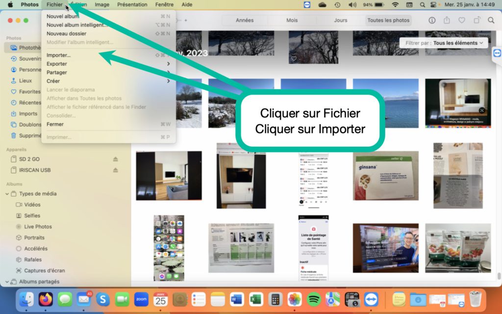Viewport: 502px width, 314px height.
Task: Select the Toutes les photos view
Action: pyautogui.click(x=388, y=21)
